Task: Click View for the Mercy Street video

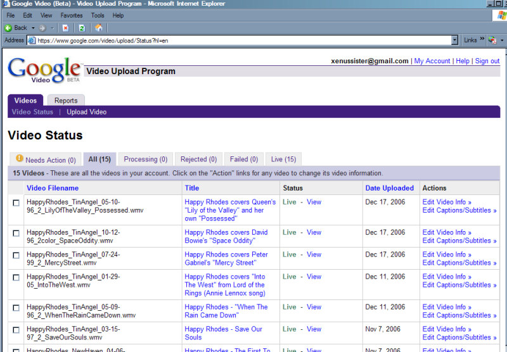Action: click(314, 255)
